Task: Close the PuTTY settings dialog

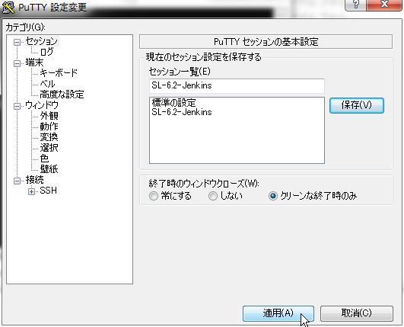Action: [x=384, y=5]
